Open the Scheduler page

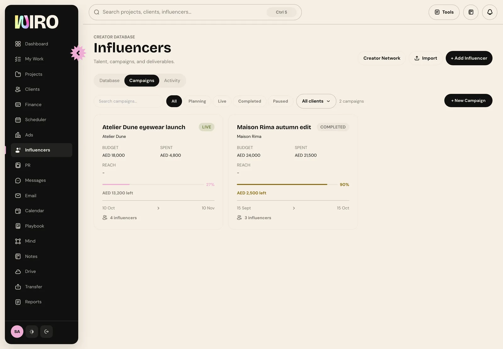(41, 120)
